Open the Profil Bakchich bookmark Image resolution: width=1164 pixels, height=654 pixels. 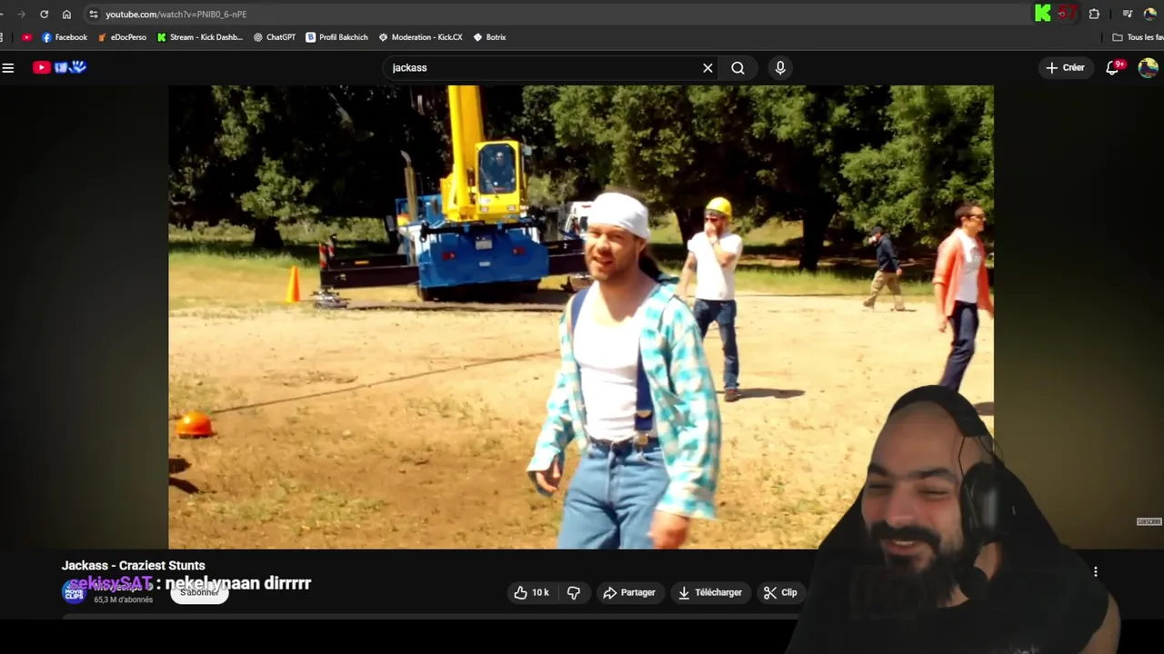(x=336, y=37)
